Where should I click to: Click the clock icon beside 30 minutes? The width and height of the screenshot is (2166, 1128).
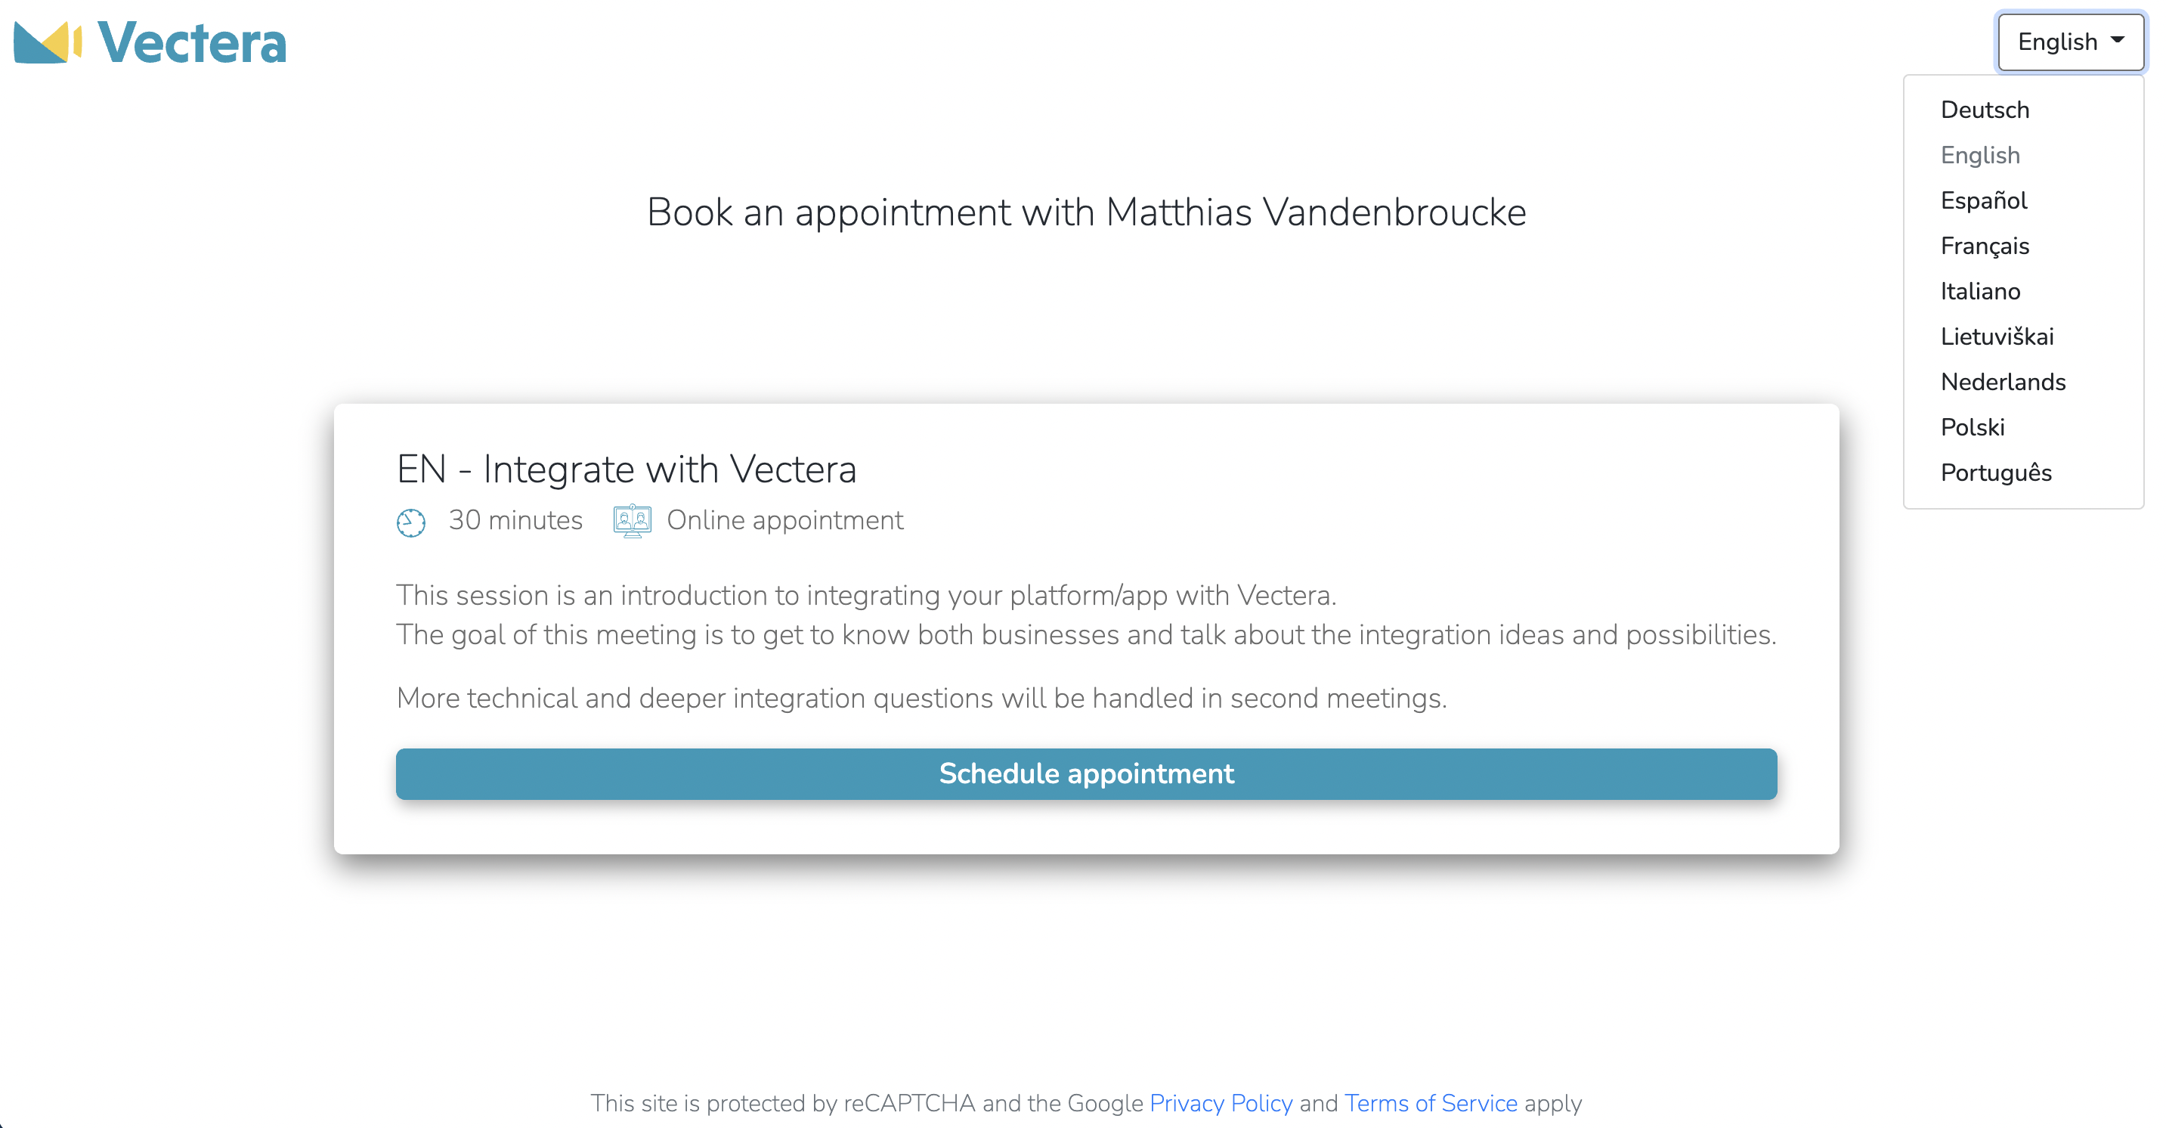click(411, 522)
